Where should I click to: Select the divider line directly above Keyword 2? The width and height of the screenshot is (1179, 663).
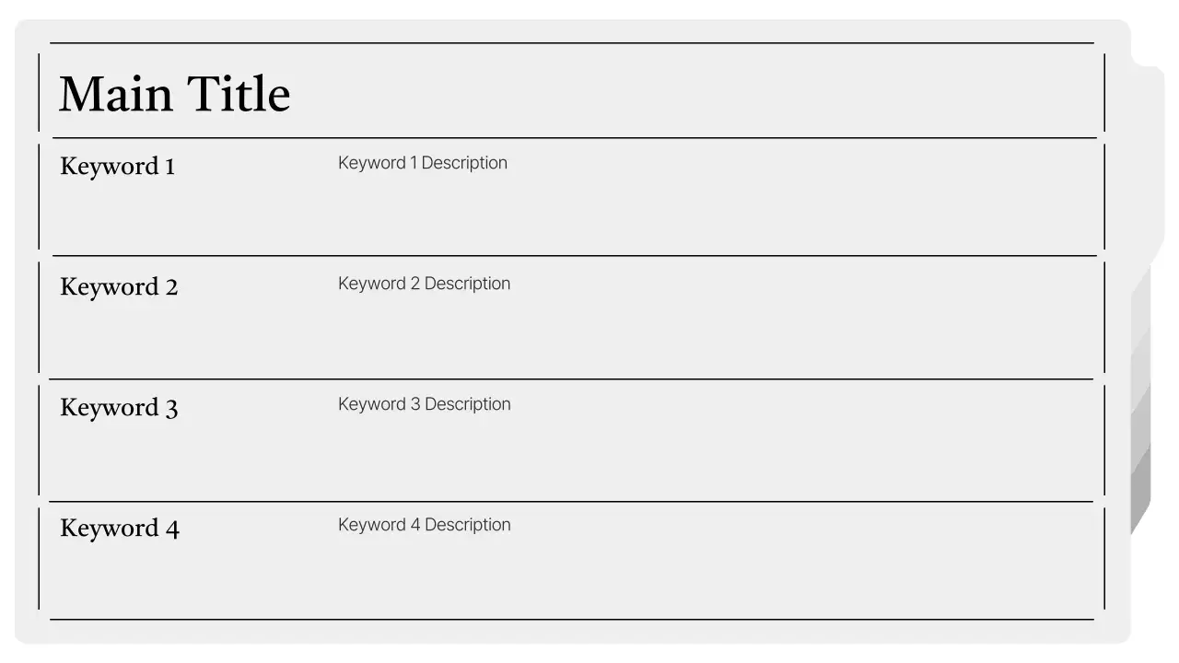(571, 256)
